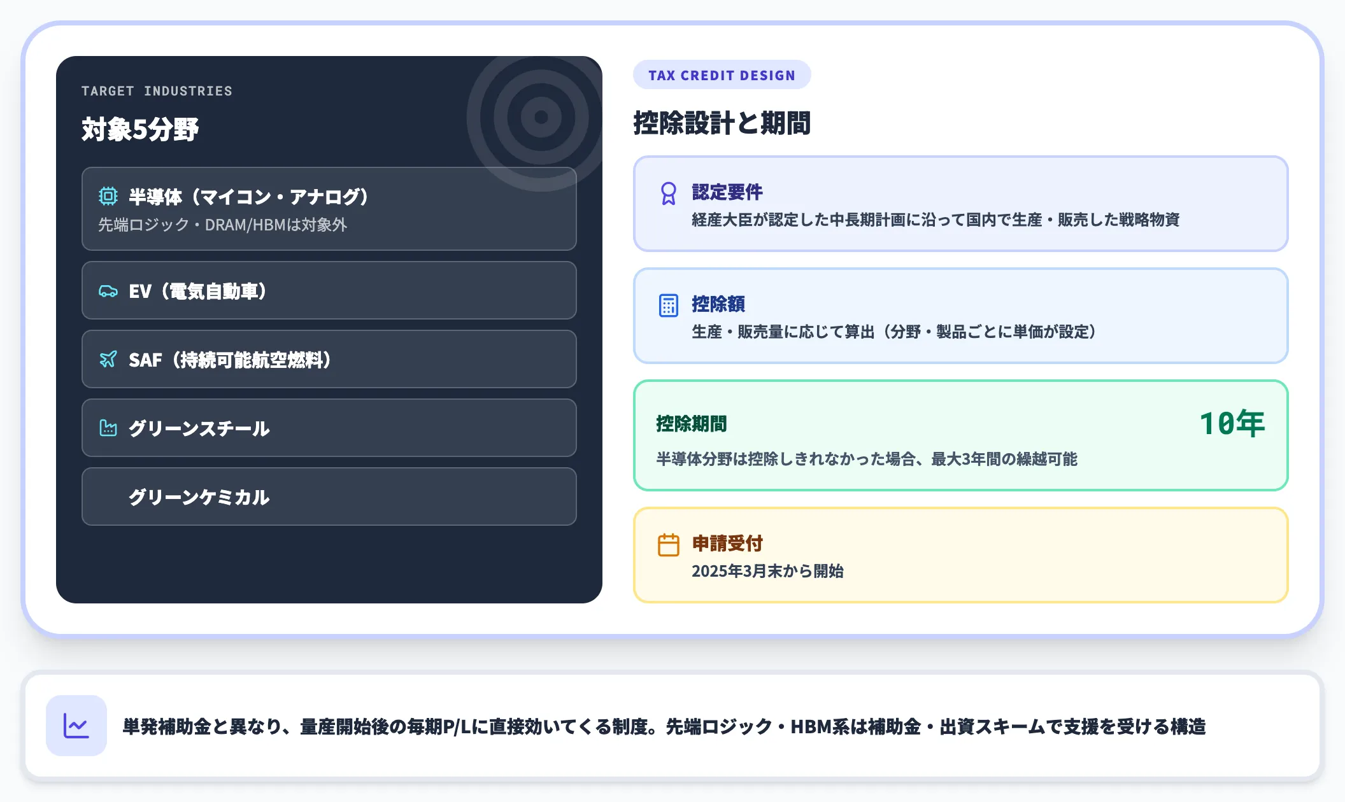The width and height of the screenshot is (1345, 802).
Task: Click the 単発補助金と異なり footer sentence
Action: [664, 726]
